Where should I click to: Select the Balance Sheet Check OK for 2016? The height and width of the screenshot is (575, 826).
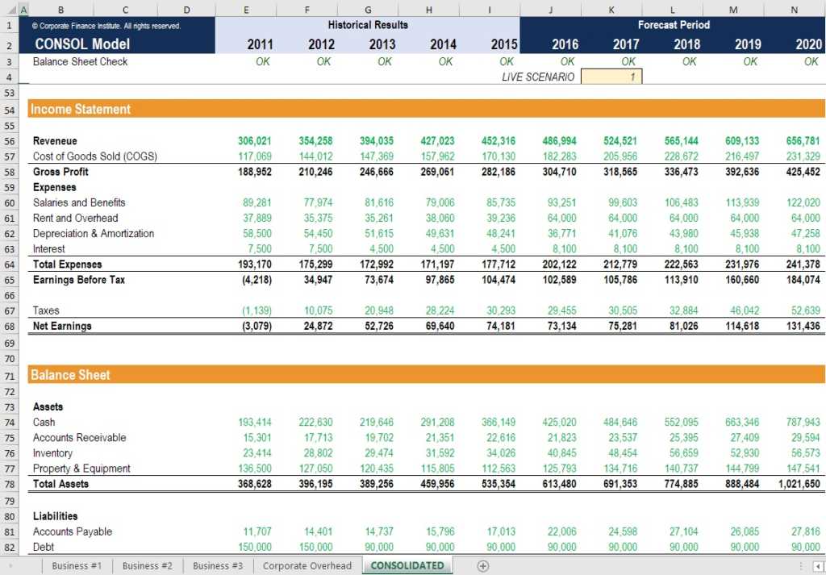[x=566, y=60]
